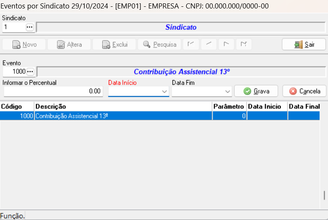Click the Novo button
328x220 pixels.
point(24,44)
